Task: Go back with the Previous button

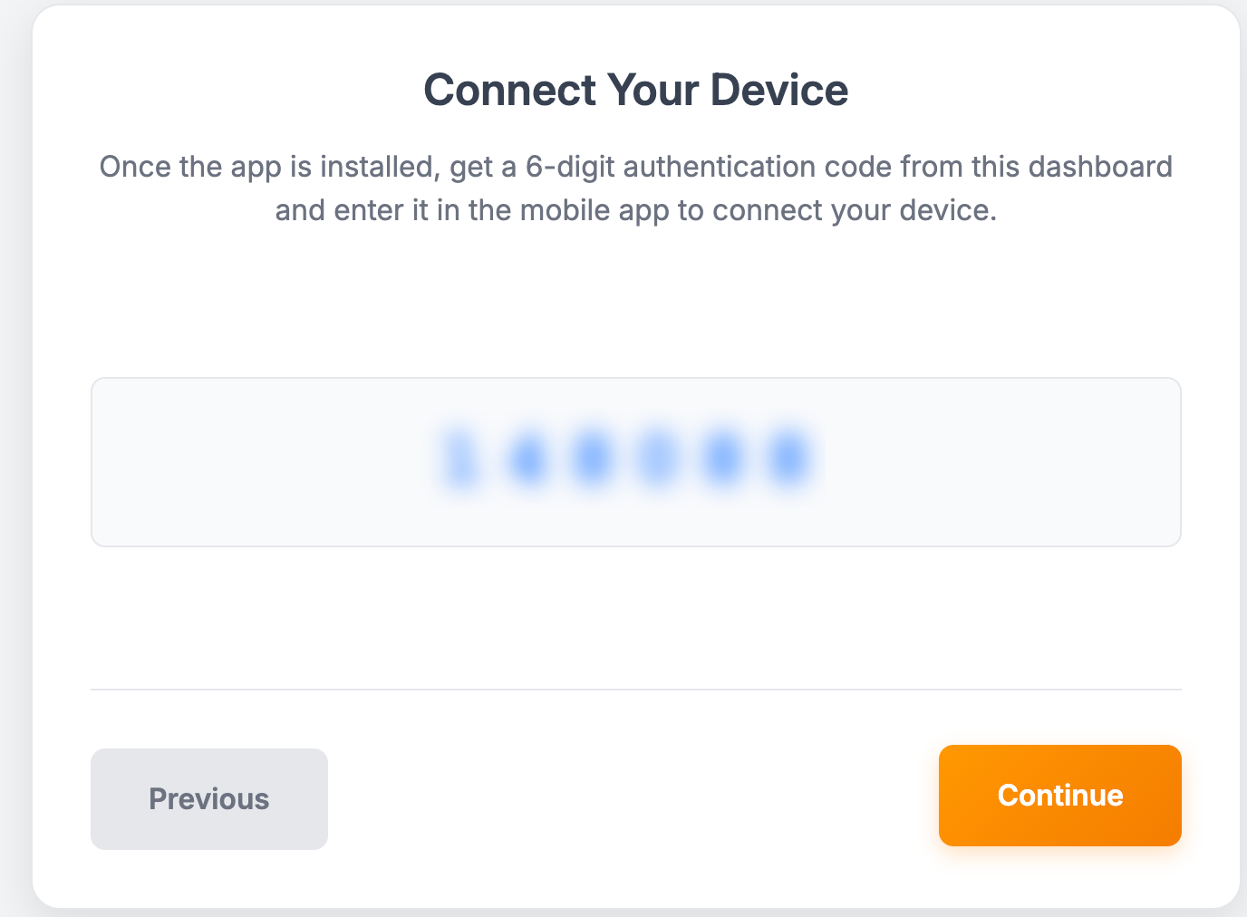Action: [208, 798]
